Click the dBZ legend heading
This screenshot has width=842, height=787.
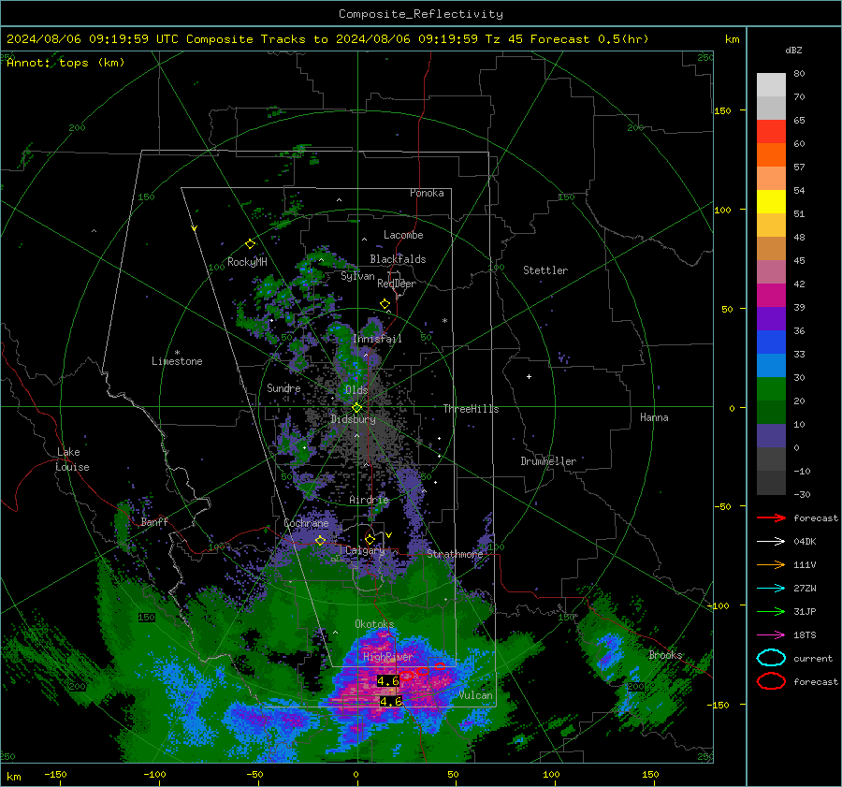coord(793,51)
